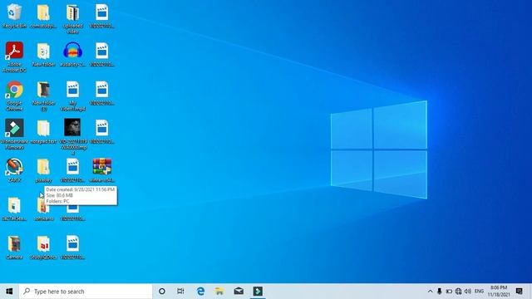Open Cortana from the taskbar circle
Viewport: 532px width, 299px height.
(162, 292)
